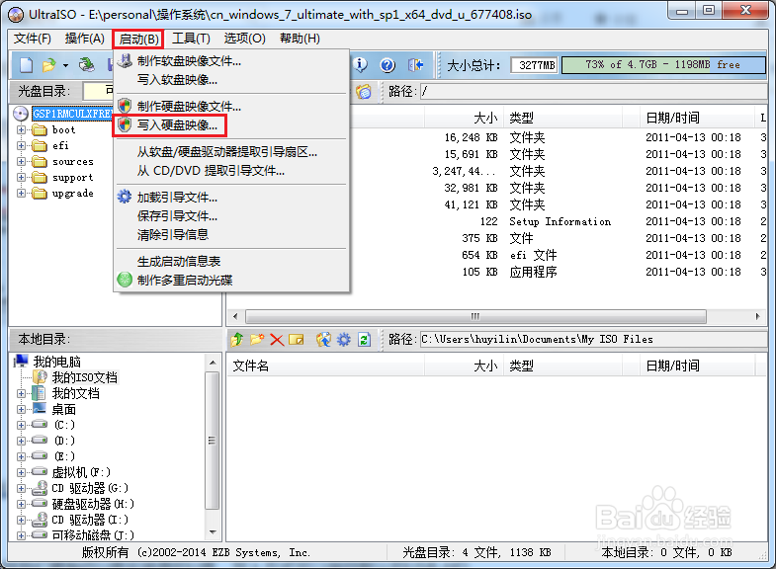Click the gear icon beside 加载引导文件

click(125, 197)
